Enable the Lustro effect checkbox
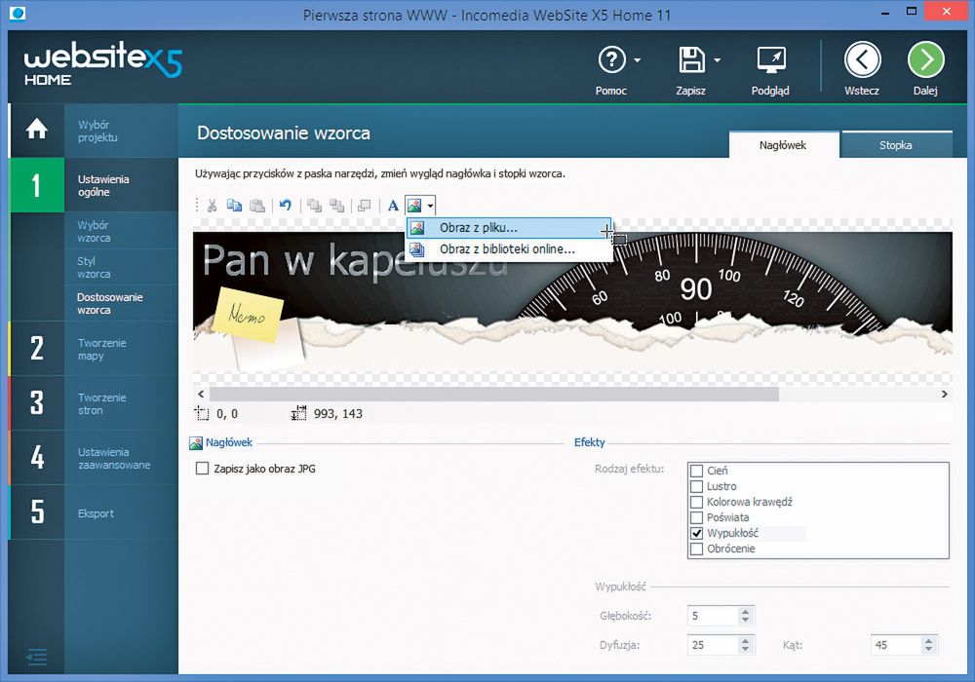 (x=697, y=486)
